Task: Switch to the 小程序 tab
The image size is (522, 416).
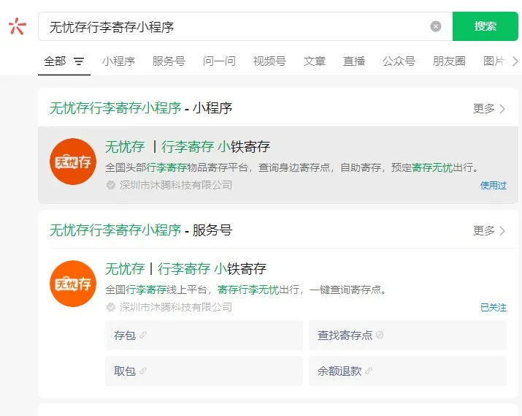Action: tap(118, 61)
